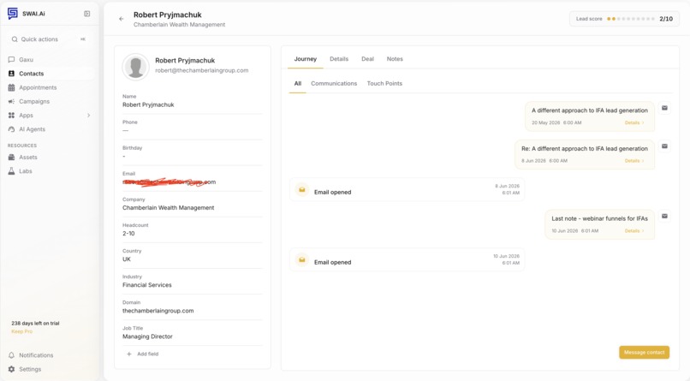
Task: Click Add field label
Action: (x=148, y=354)
